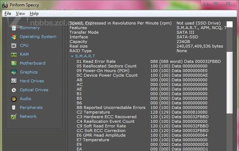239x151 pixels.
Task: Select C3 Hardware ECC Recovered row
Action: pyautogui.click(x=142, y=117)
